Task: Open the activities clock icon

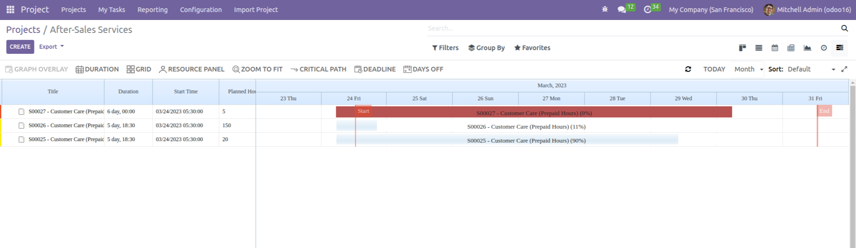Action: pyautogui.click(x=647, y=10)
